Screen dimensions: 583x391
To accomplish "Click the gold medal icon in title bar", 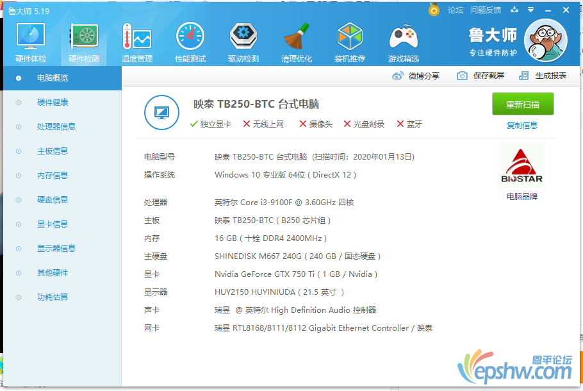I will [434, 10].
